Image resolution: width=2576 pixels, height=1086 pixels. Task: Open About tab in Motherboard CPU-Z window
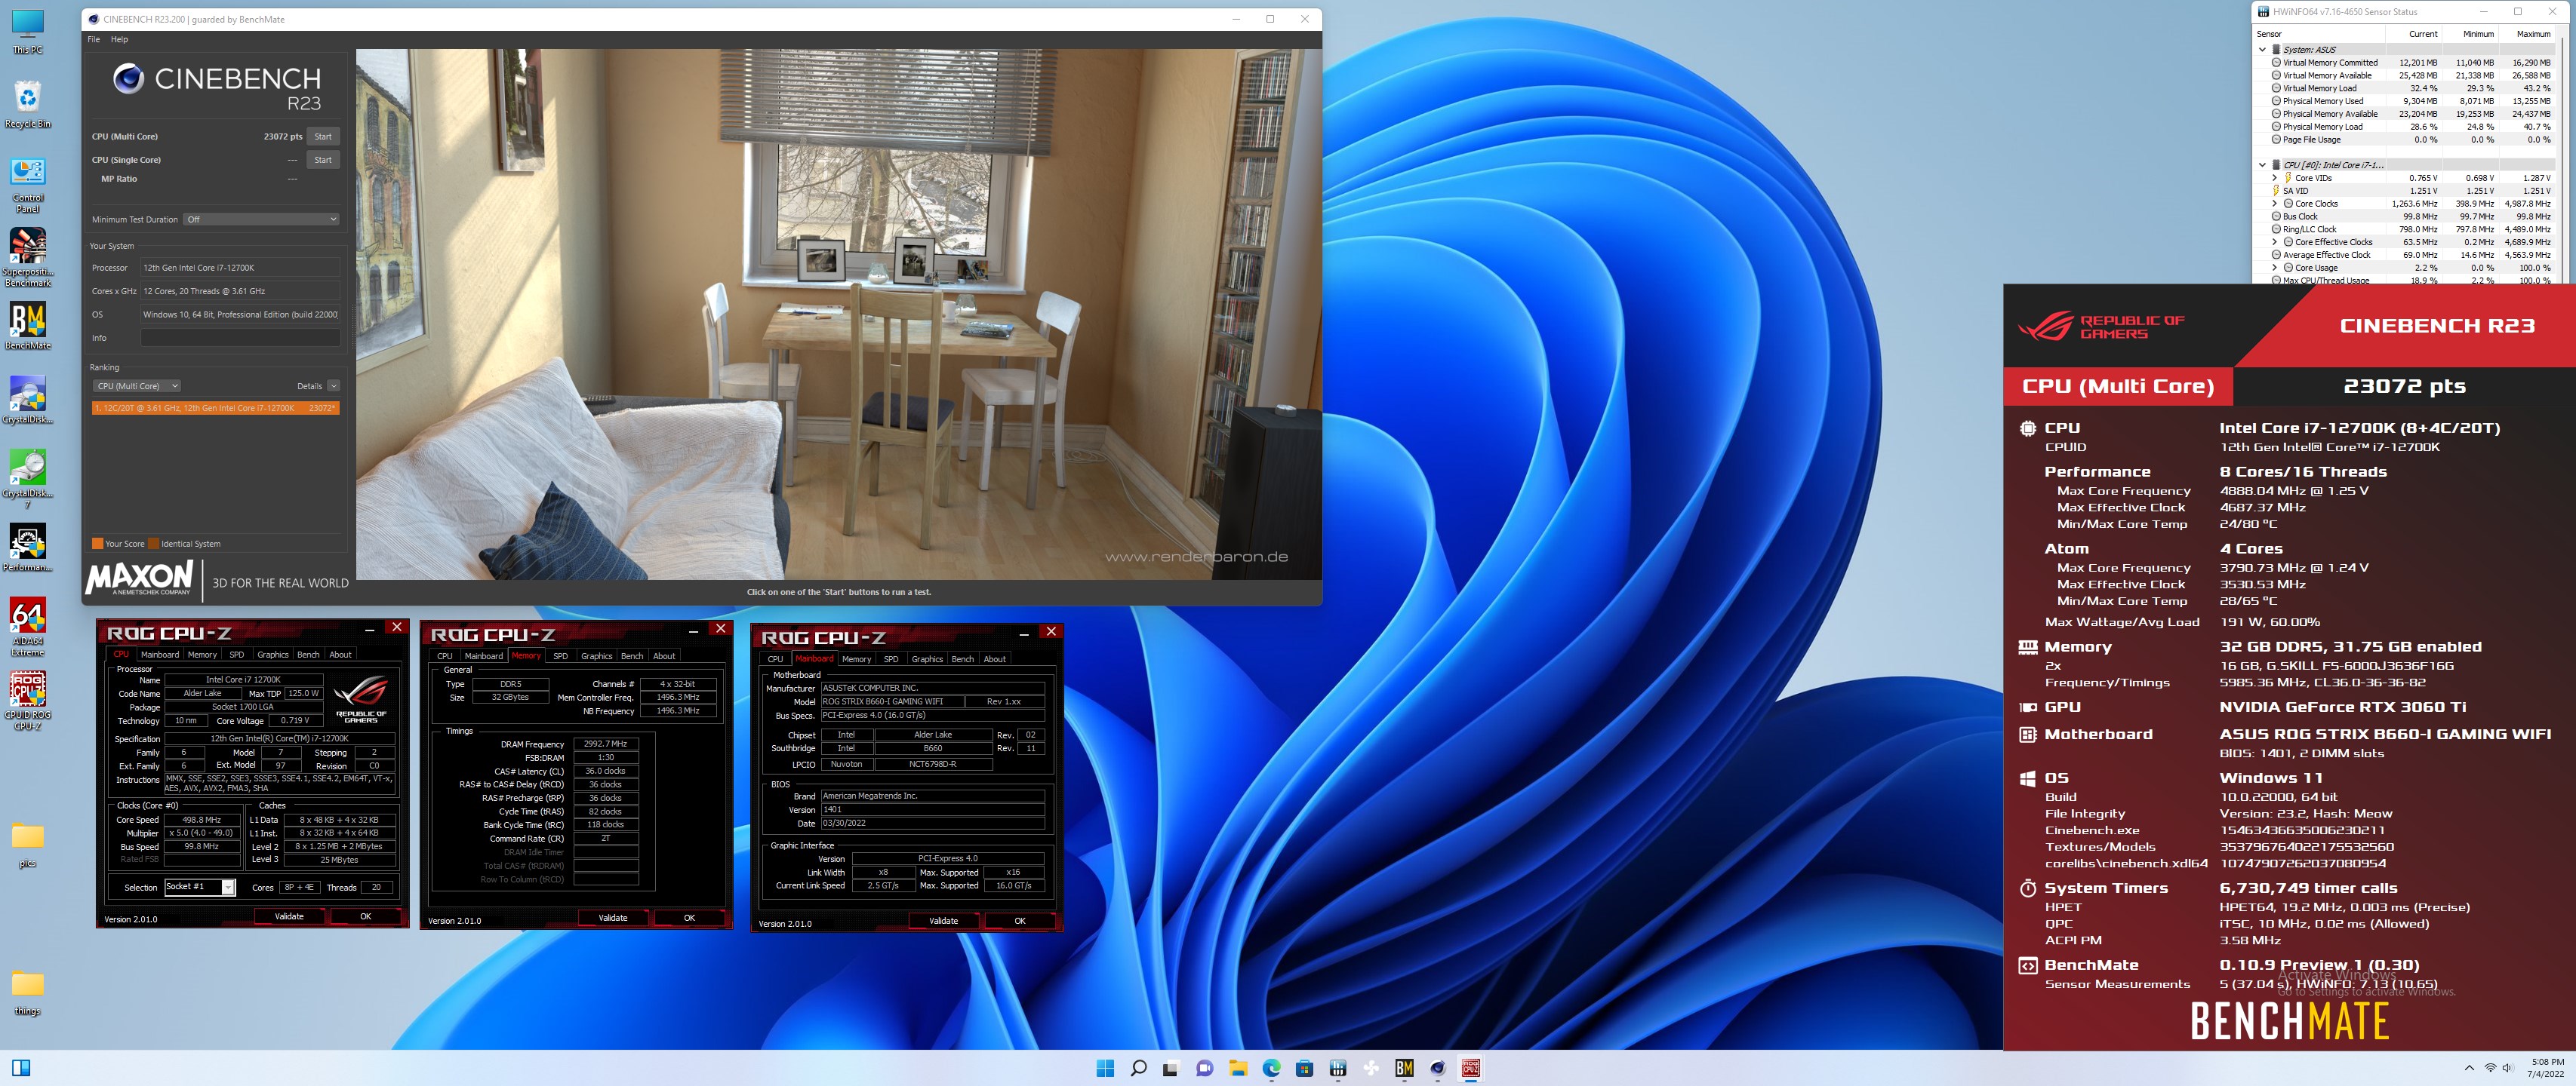(x=995, y=659)
